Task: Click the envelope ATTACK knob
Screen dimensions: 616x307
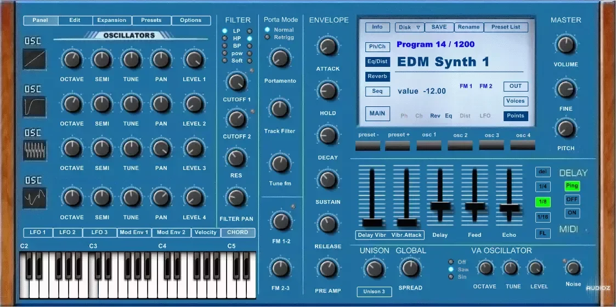Action: pos(327,47)
